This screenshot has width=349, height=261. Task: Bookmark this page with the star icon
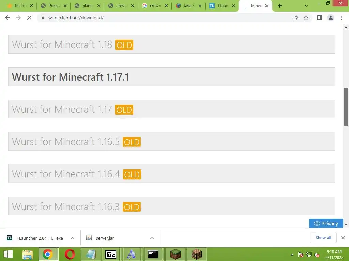(306, 18)
